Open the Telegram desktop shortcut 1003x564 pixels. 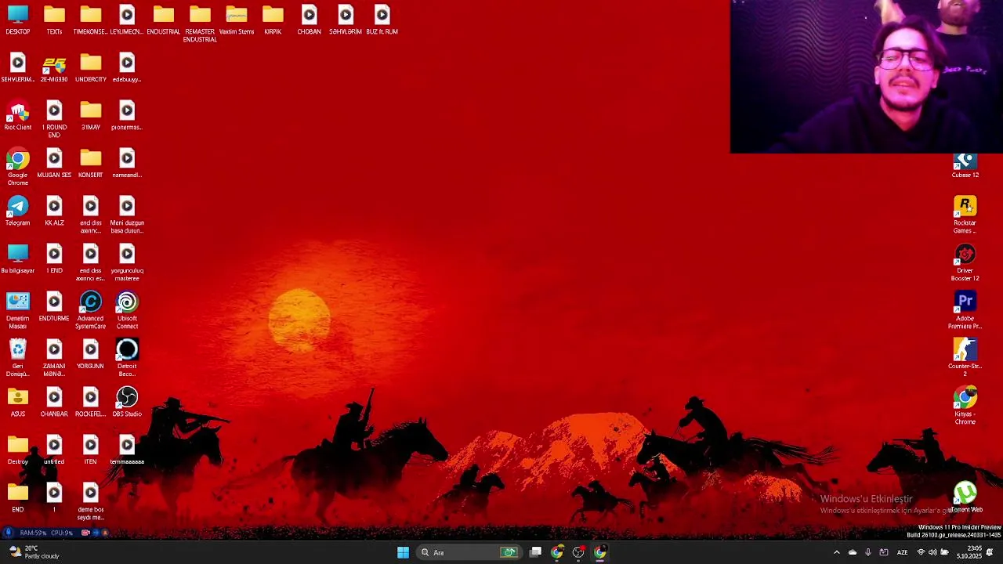coord(17,211)
